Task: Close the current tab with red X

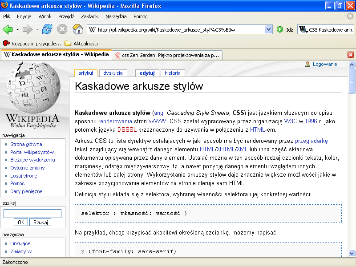Action: point(351,55)
